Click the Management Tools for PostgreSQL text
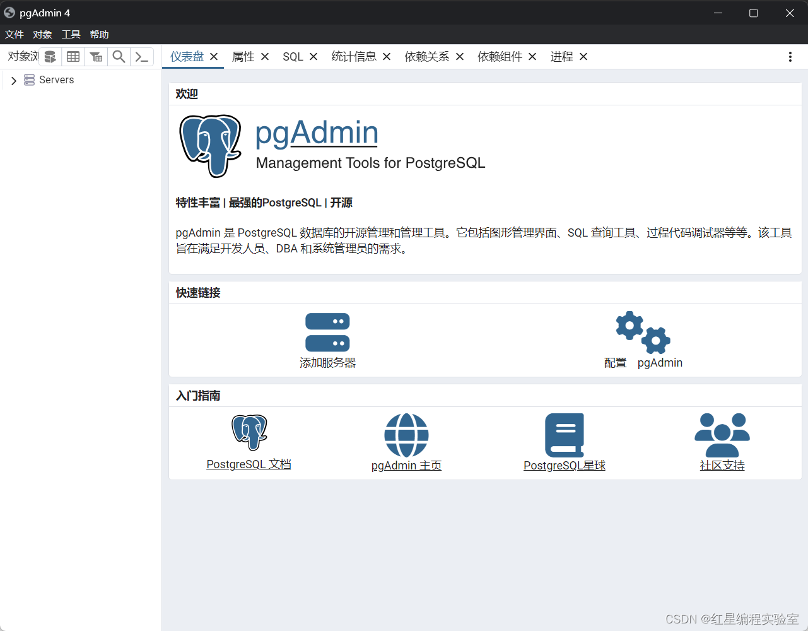The image size is (808, 631). (x=371, y=163)
